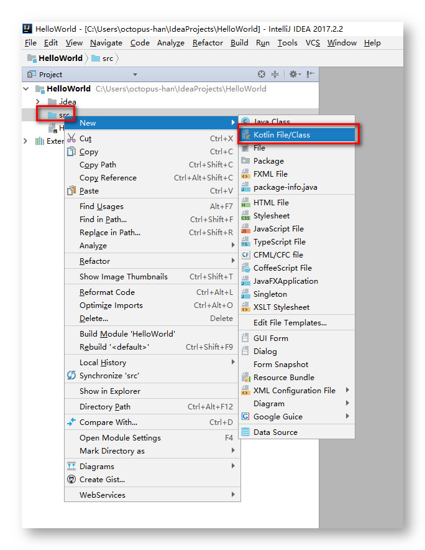The image size is (425, 550).
Task: Click the Google Guice icon
Action: pyautogui.click(x=245, y=416)
